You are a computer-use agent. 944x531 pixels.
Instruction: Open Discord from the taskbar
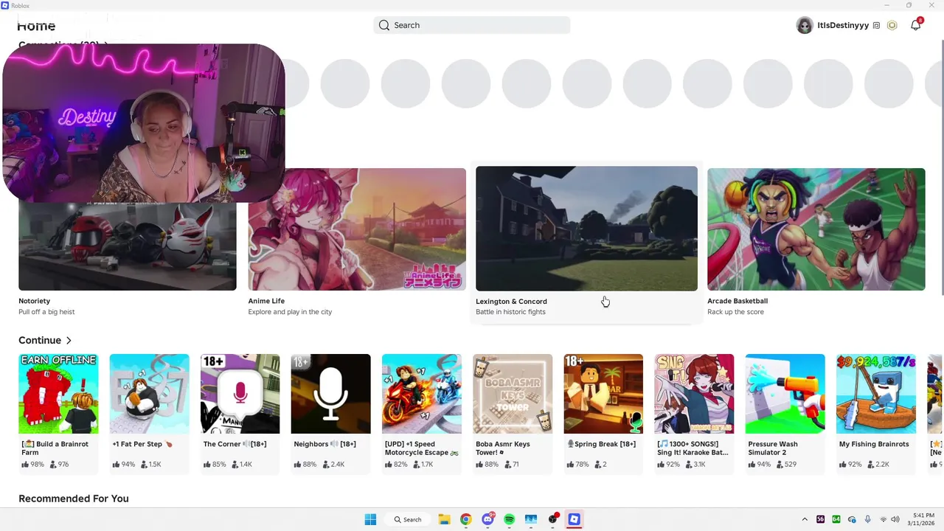(487, 519)
